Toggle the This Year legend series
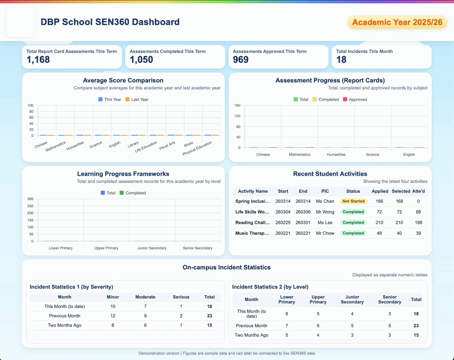This screenshot has width=454, height=360. tap(110, 99)
